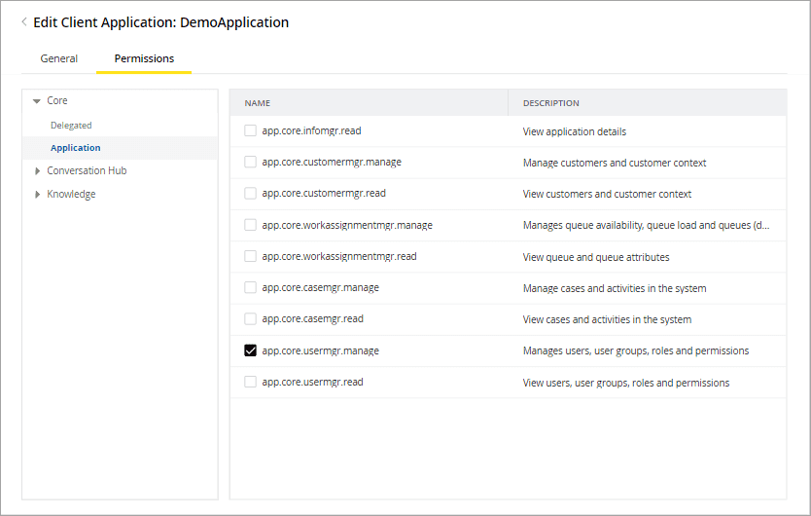Check app.core.workassignmentmgr.read box
The height and width of the screenshot is (516, 811).
(x=251, y=257)
